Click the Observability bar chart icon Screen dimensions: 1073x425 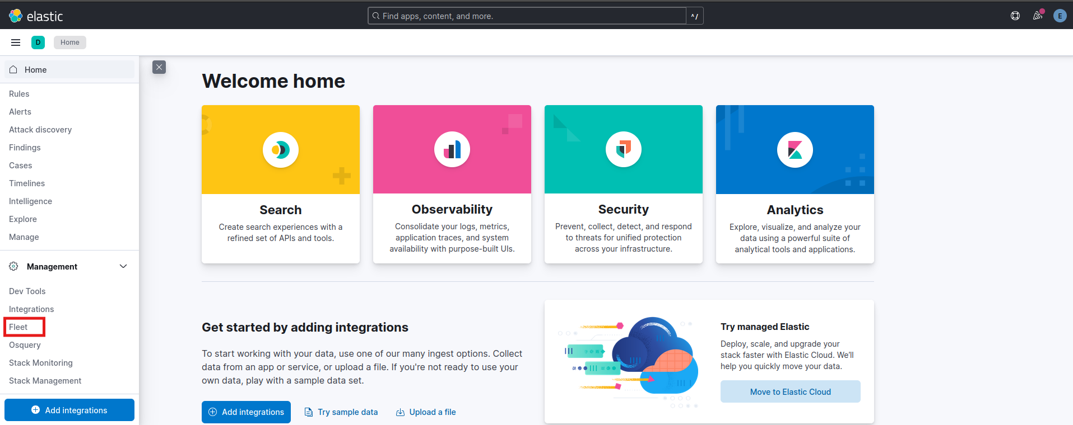tap(452, 150)
